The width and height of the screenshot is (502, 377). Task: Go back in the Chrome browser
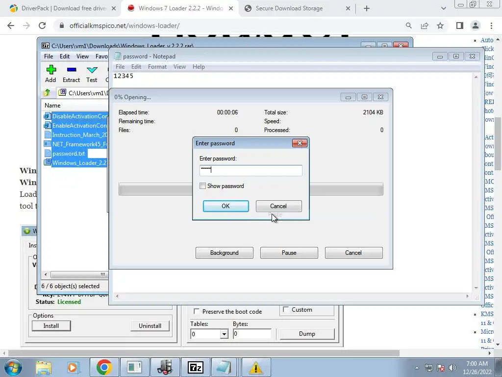click(11, 26)
